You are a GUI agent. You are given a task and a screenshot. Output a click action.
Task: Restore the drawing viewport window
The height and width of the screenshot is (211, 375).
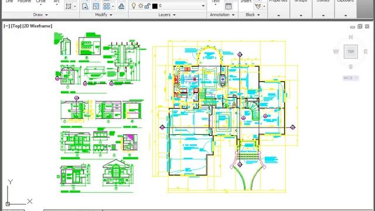coord(360,26)
